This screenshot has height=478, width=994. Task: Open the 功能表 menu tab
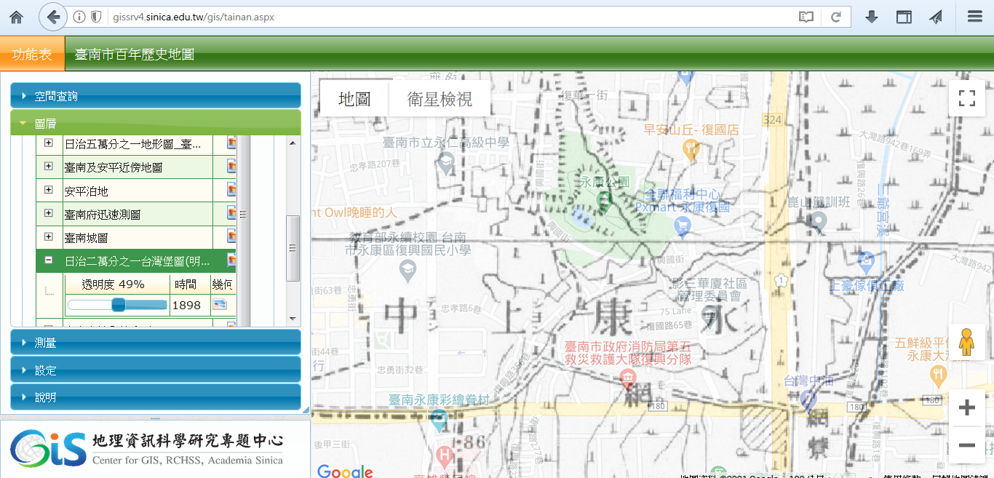click(32, 55)
